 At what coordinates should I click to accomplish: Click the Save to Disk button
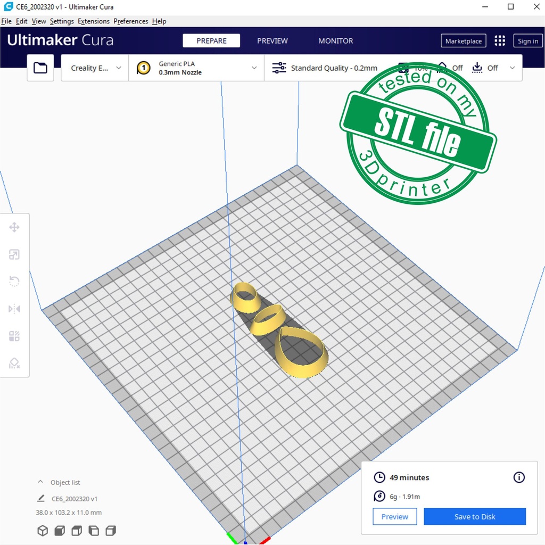tap(475, 517)
